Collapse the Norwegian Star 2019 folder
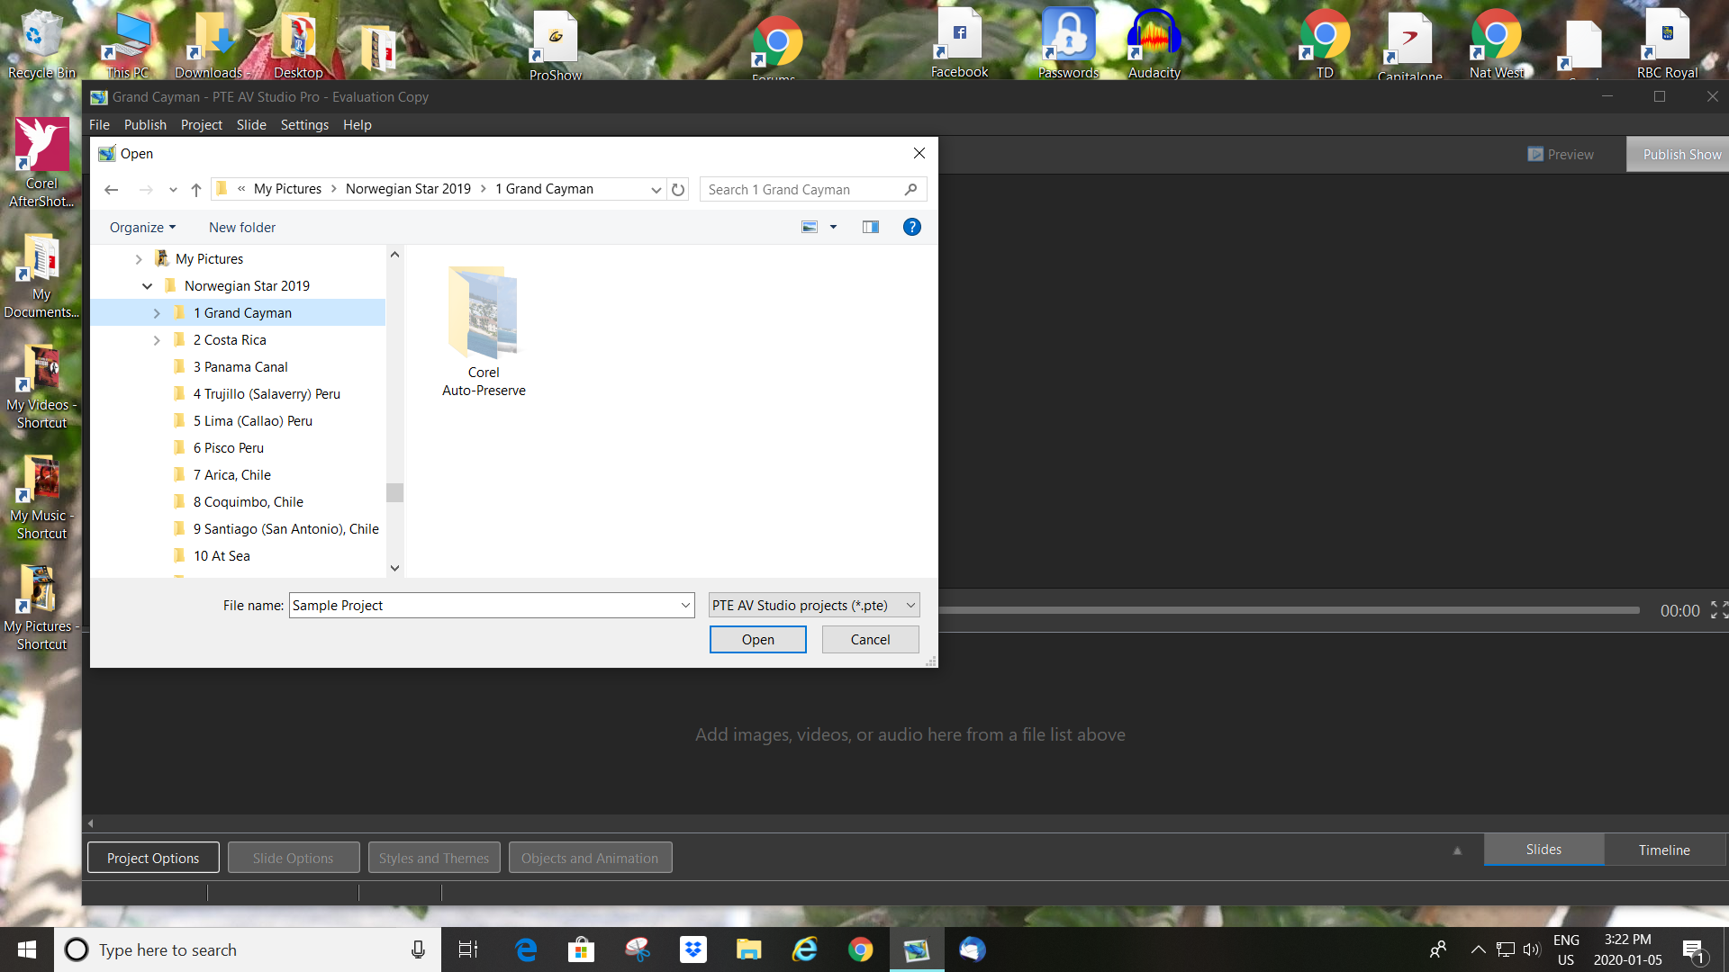This screenshot has width=1729, height=972. (148, 286)
